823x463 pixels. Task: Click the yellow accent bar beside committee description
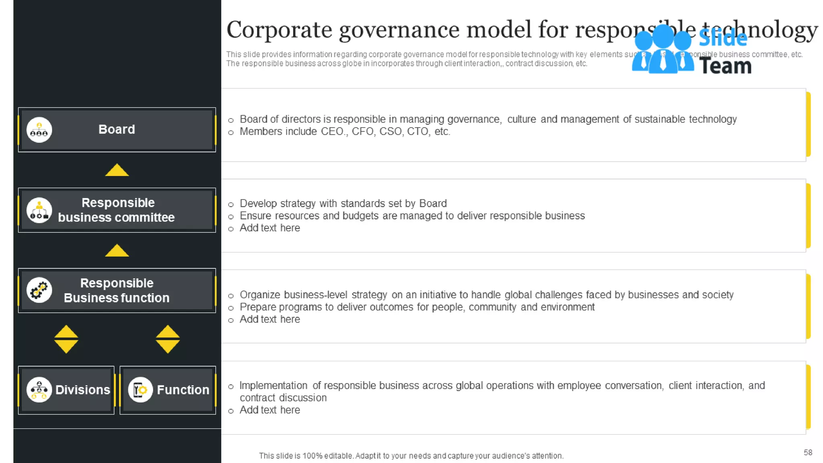pyautogui.click(x=808, y=216)
